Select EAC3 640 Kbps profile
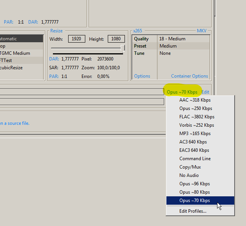 pyautogui.click(x=200, y=150)
